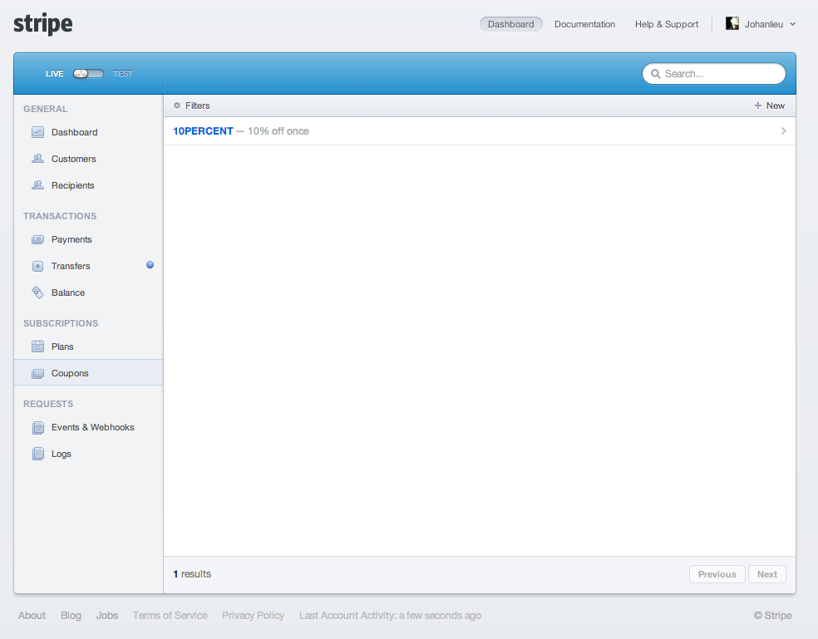818x639 pixels.
Task: Click the Previous page button
Action: pyautogui.click(x=717, y=574)
